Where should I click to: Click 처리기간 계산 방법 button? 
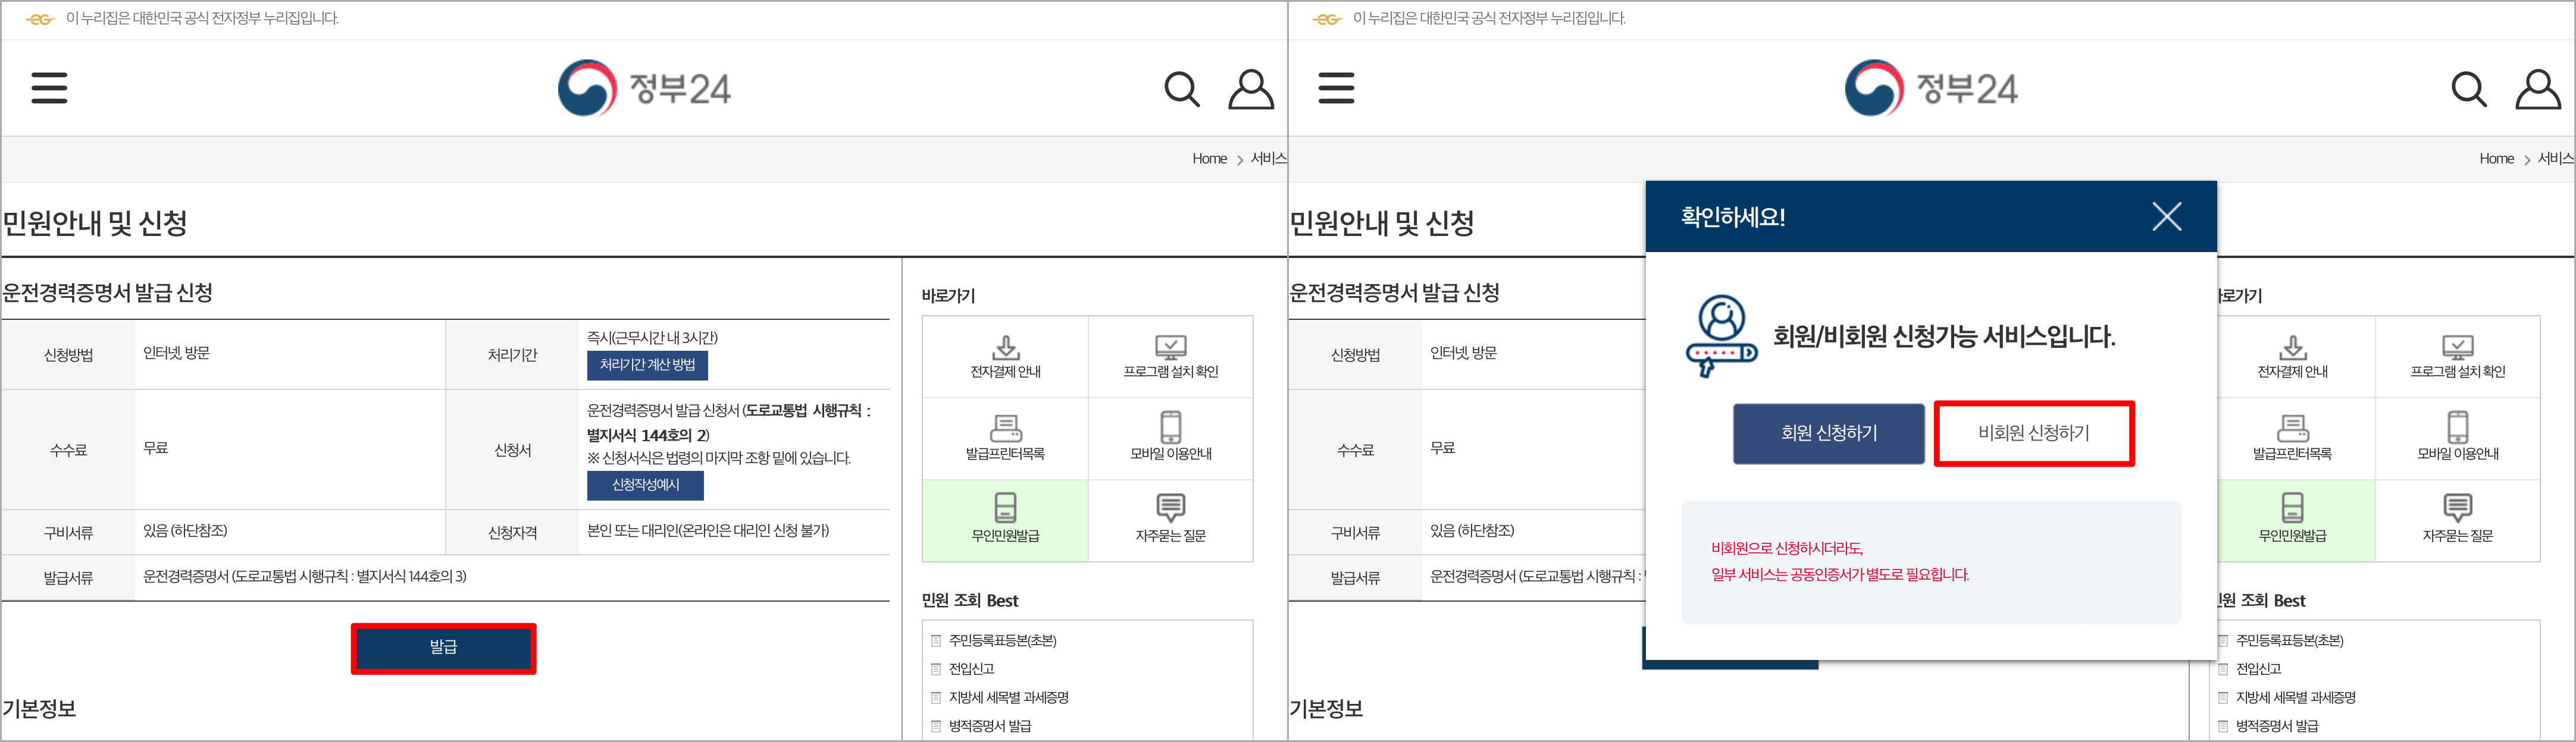click(x=647, y=366)
